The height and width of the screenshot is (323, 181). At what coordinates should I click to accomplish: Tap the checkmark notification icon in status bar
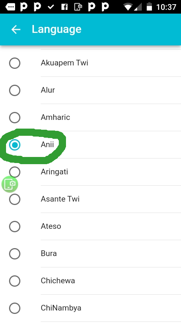click(51, 7)
